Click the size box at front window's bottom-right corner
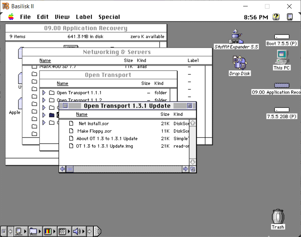This screenshot has width=301, height=237. pyautogui.click(x=193, y=169)
